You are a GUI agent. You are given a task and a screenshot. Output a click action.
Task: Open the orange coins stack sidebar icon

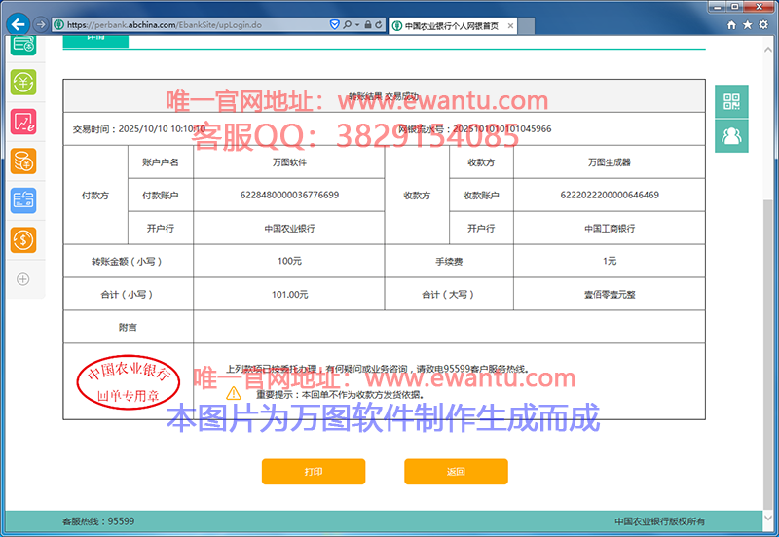coord(23,161)
